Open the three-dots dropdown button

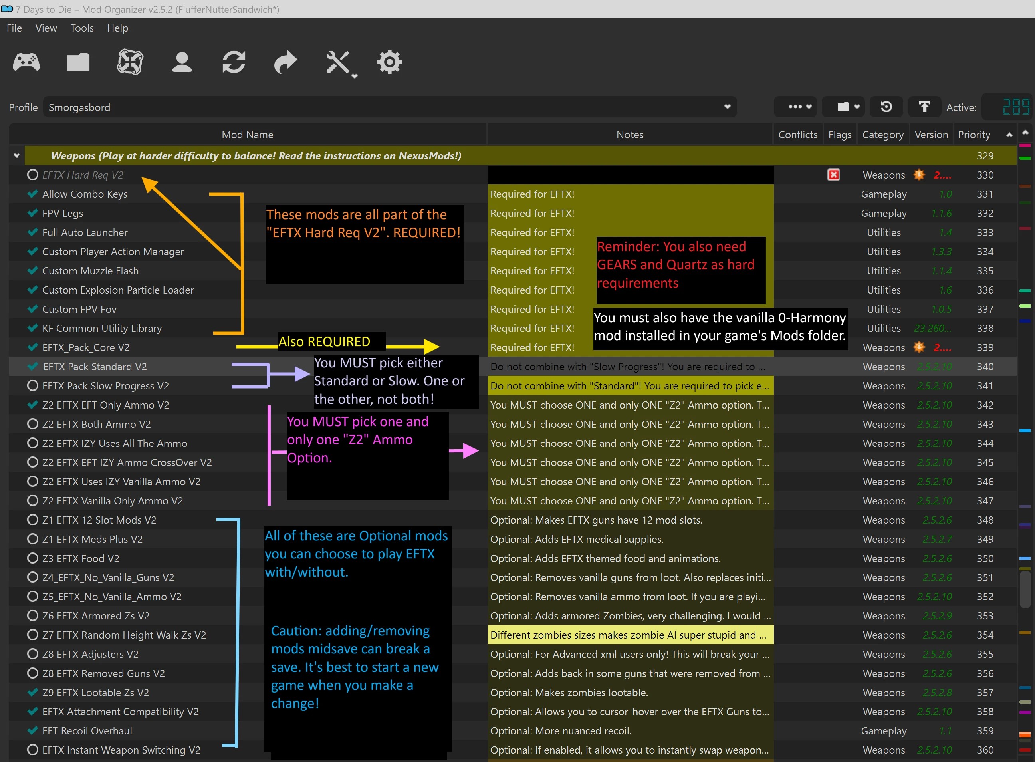tap(795, 107)
